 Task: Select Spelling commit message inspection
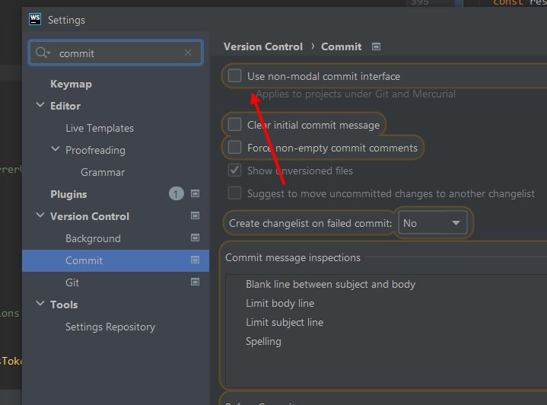[x=263, y=341]
